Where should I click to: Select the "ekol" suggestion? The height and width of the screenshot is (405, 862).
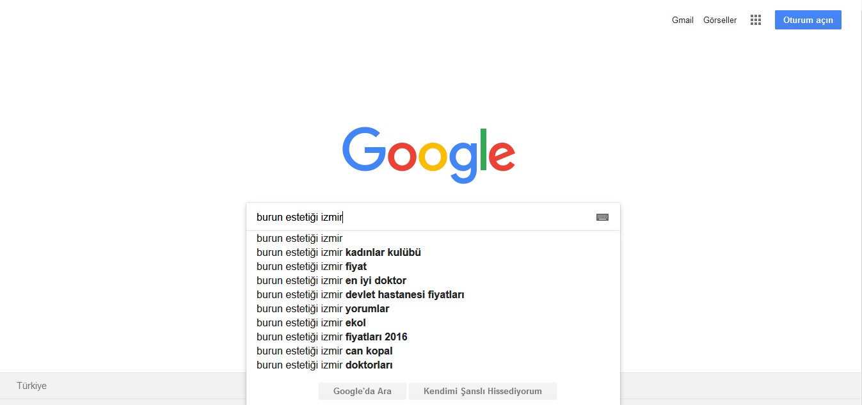[433, 323]
